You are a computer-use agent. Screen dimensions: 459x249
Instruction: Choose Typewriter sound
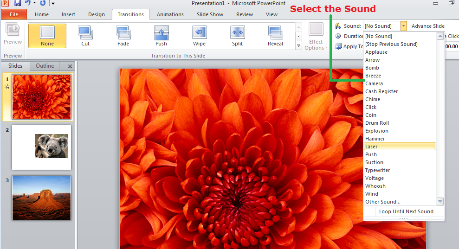click(400, 170)
